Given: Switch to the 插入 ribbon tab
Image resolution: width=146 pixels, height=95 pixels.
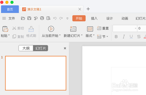Looking at the screenshot, I should [x=94, y=18].
